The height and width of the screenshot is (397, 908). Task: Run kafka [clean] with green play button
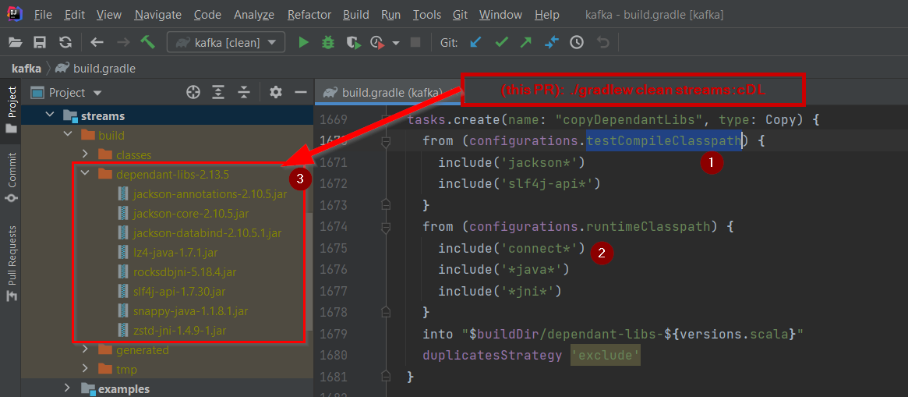[303, 42]
